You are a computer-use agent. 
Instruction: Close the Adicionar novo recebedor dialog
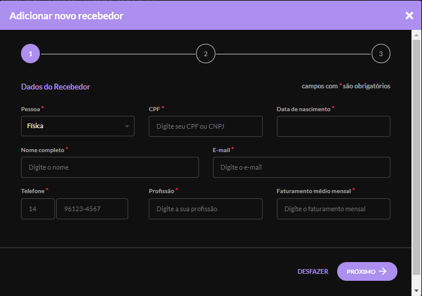tap(409, 16)
